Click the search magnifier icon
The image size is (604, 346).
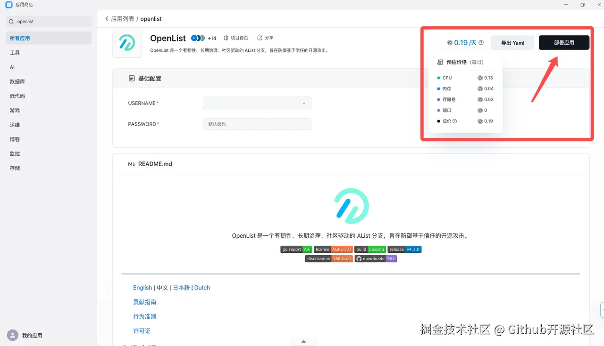(x=12, y=22)
